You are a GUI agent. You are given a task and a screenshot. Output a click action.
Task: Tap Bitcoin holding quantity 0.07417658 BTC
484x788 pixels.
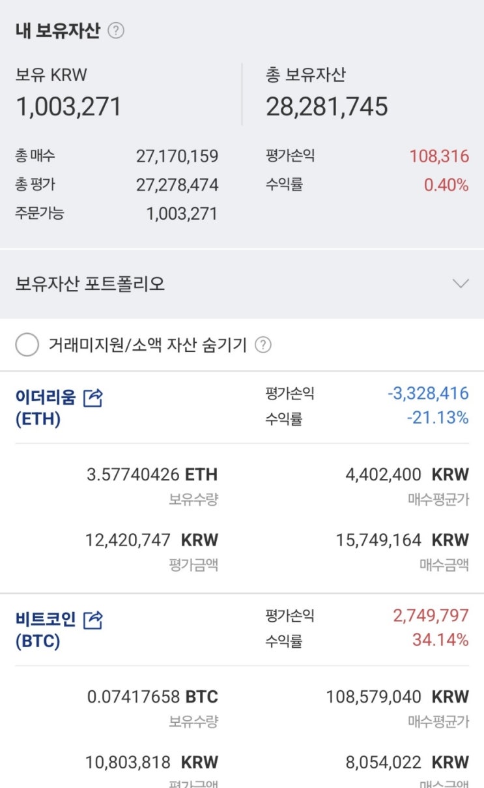click(152, 696)
